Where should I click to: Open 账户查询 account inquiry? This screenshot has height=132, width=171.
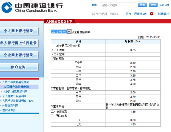tap(19, 67)
